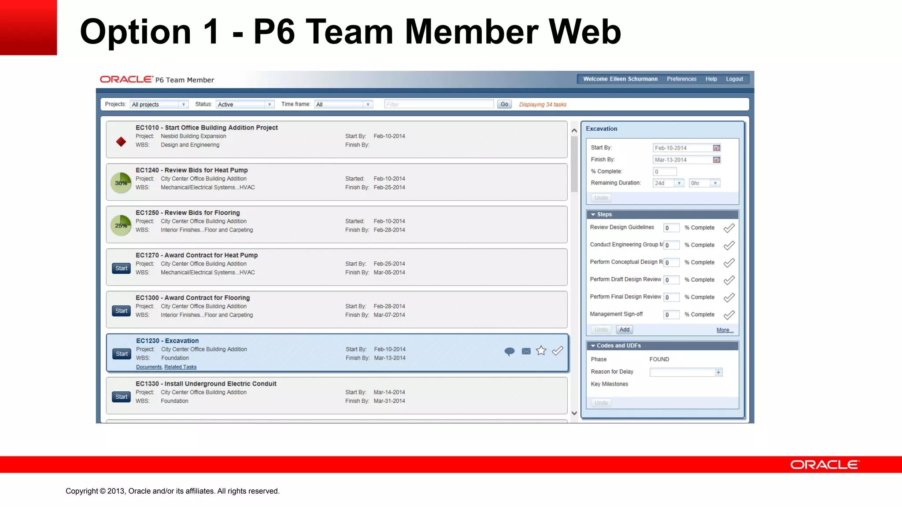Click the Undo button in Steps section

[601, 330]
